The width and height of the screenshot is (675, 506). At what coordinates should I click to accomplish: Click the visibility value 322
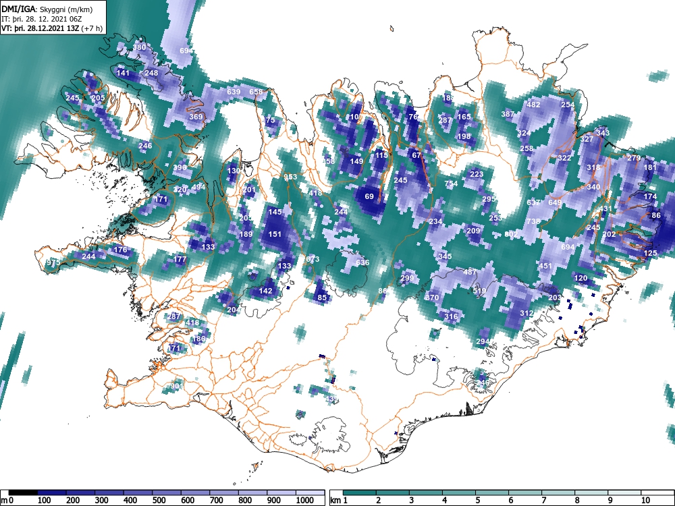coord(564,158)
